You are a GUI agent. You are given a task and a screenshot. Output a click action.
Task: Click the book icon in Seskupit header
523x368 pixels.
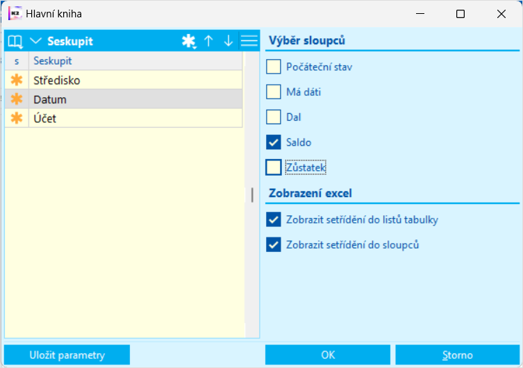click(x=15, y=42)
